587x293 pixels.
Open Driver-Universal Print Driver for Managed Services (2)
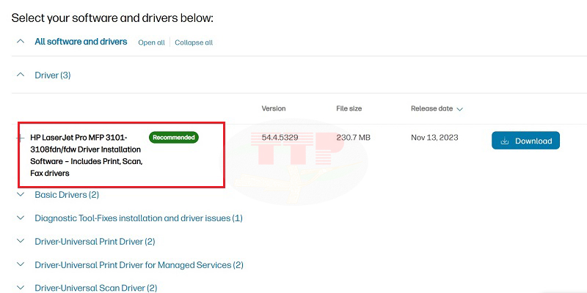click(139, 265)
